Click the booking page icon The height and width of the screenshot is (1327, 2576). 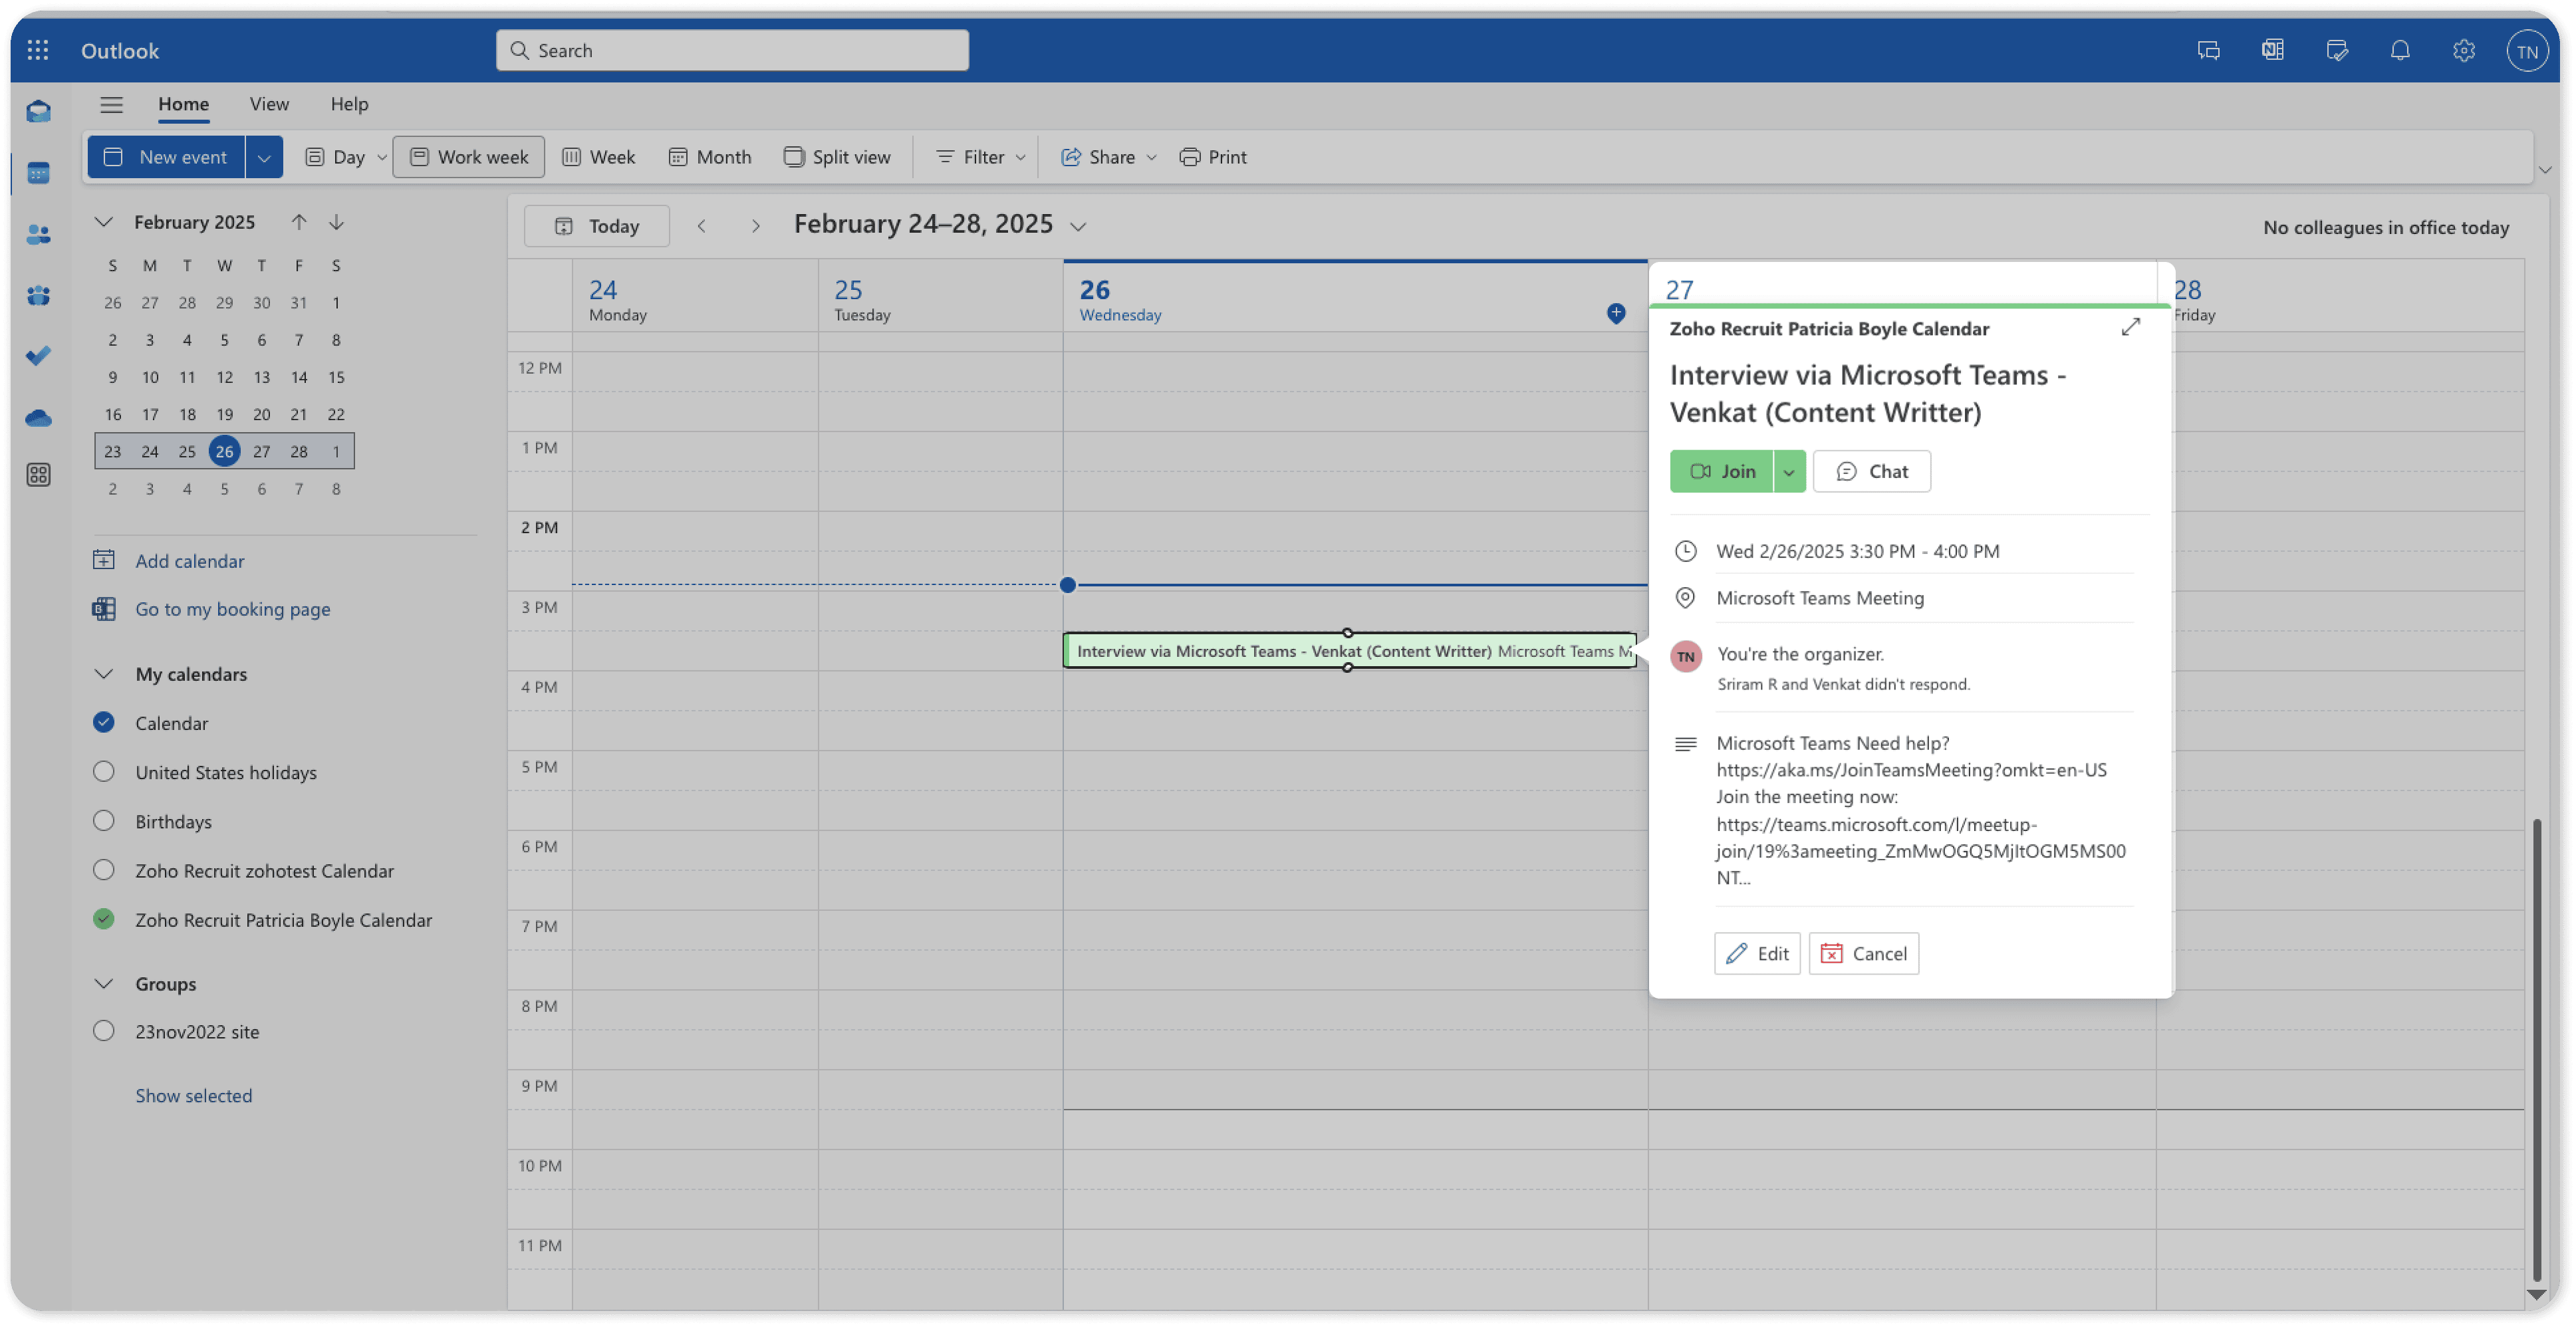104,609
